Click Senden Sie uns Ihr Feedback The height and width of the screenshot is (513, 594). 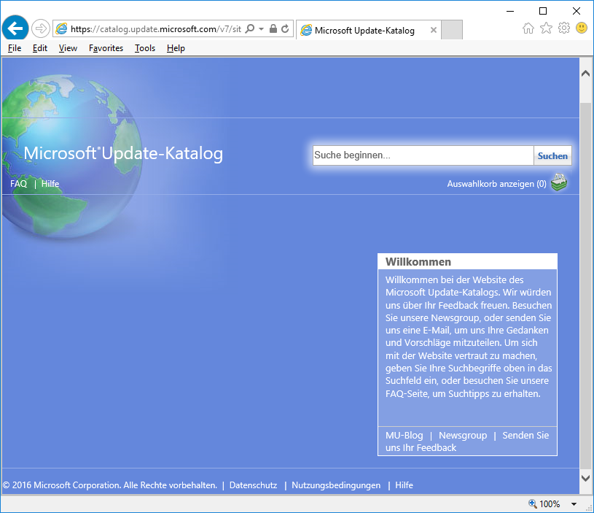[467, 441]
